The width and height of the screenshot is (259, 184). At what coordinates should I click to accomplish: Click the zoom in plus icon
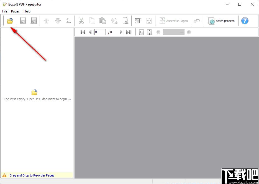189,32
